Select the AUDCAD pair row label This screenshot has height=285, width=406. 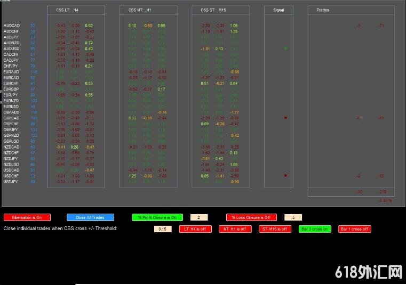12,26
